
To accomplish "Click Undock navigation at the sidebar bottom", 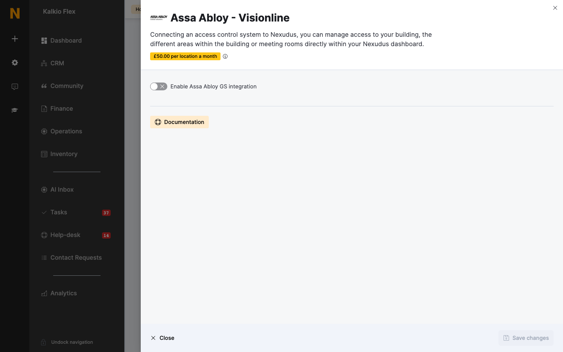I will 67,342.
